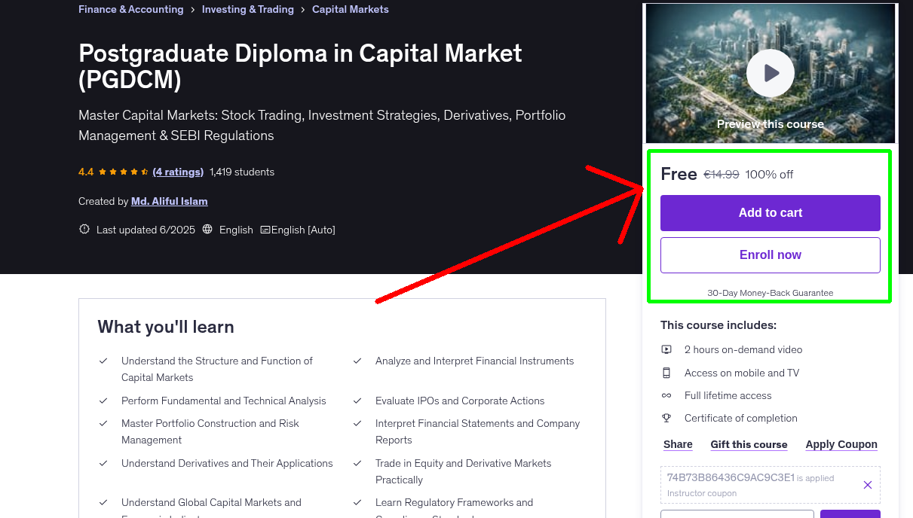This screenshot has width=913, height=518.
Task: Click the on-demand video icon
Action: click(666, 349)
